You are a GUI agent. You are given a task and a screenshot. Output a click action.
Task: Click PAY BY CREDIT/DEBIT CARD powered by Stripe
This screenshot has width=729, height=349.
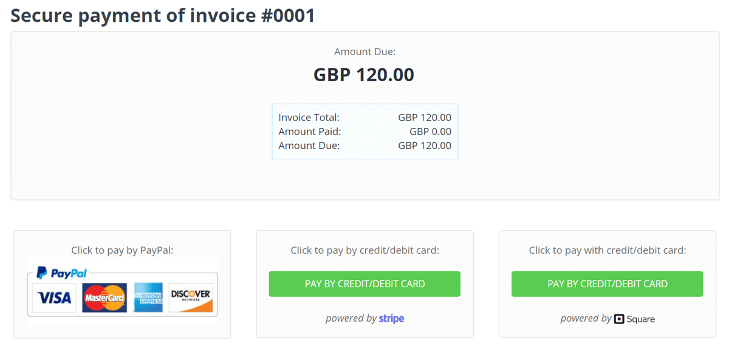coord(364,284)
